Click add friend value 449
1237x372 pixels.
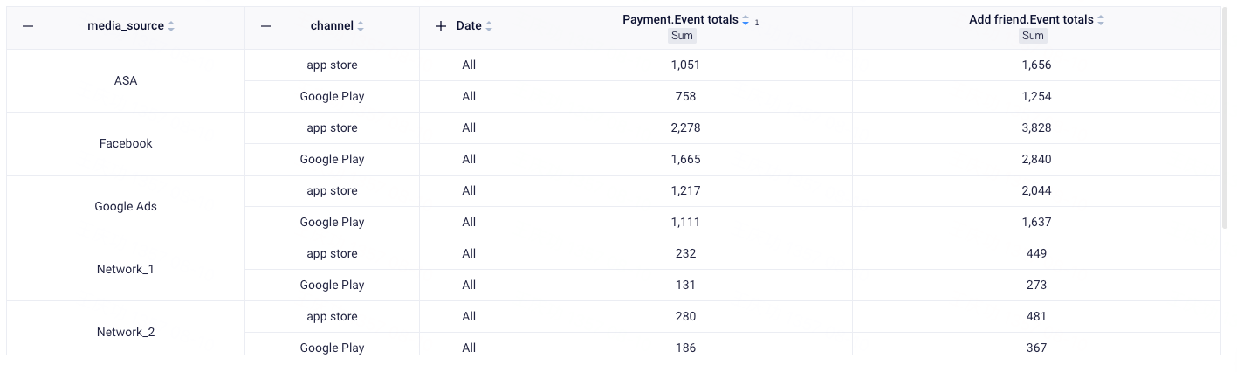tap(1036, 254)
